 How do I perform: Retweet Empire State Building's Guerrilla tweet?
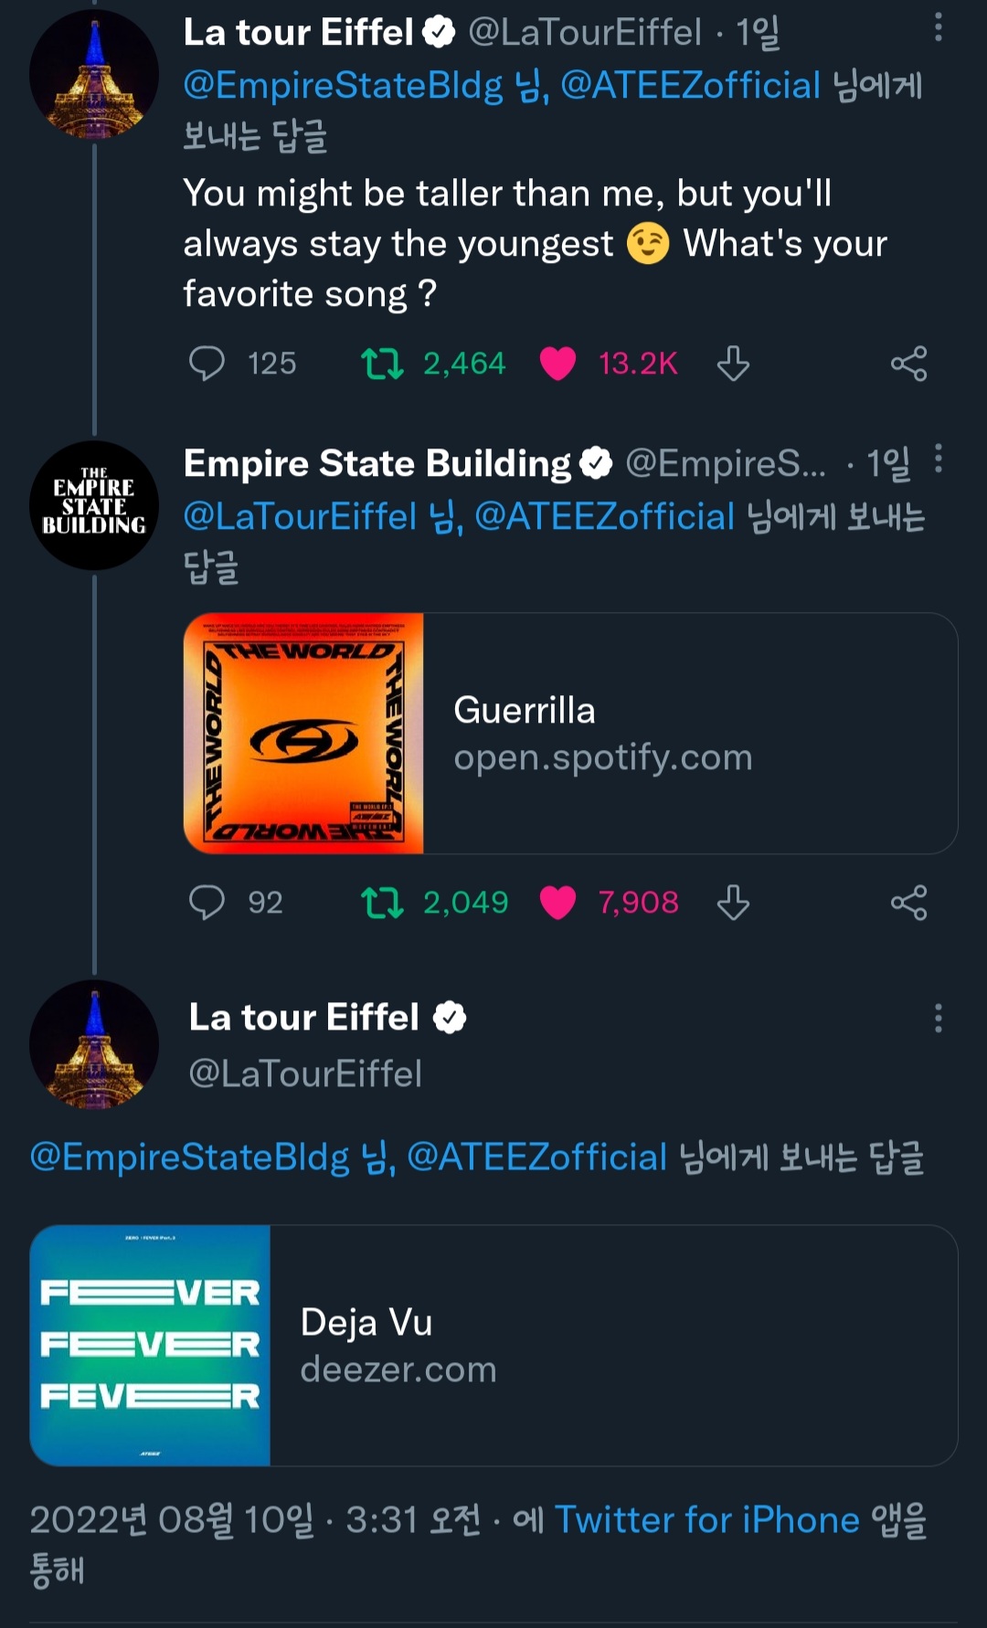click(x=382, y=903)
